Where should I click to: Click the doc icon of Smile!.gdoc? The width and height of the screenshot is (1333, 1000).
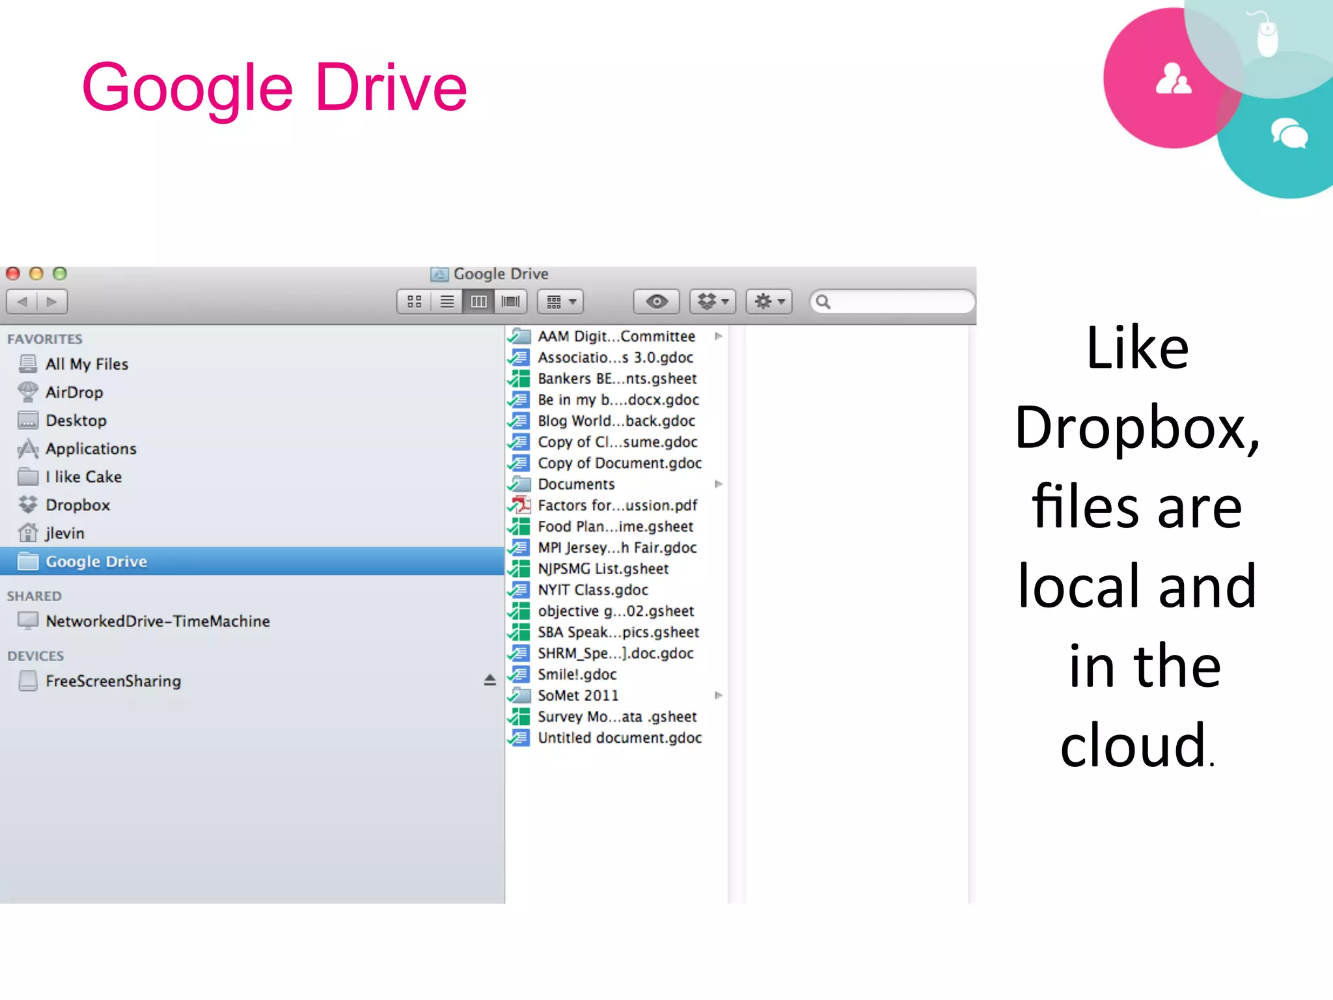click(519, 674)
